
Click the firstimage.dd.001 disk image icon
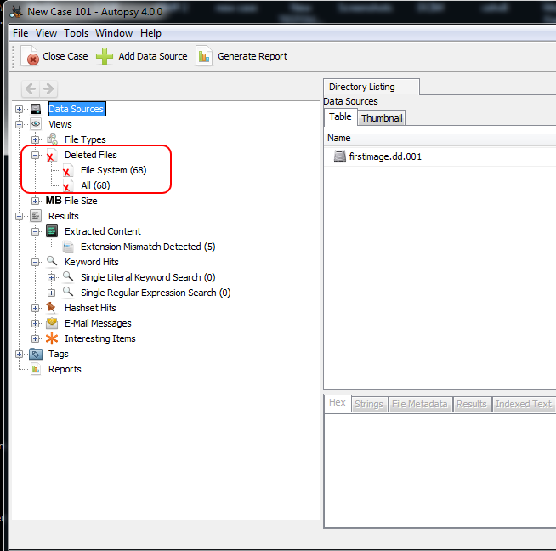340,156
